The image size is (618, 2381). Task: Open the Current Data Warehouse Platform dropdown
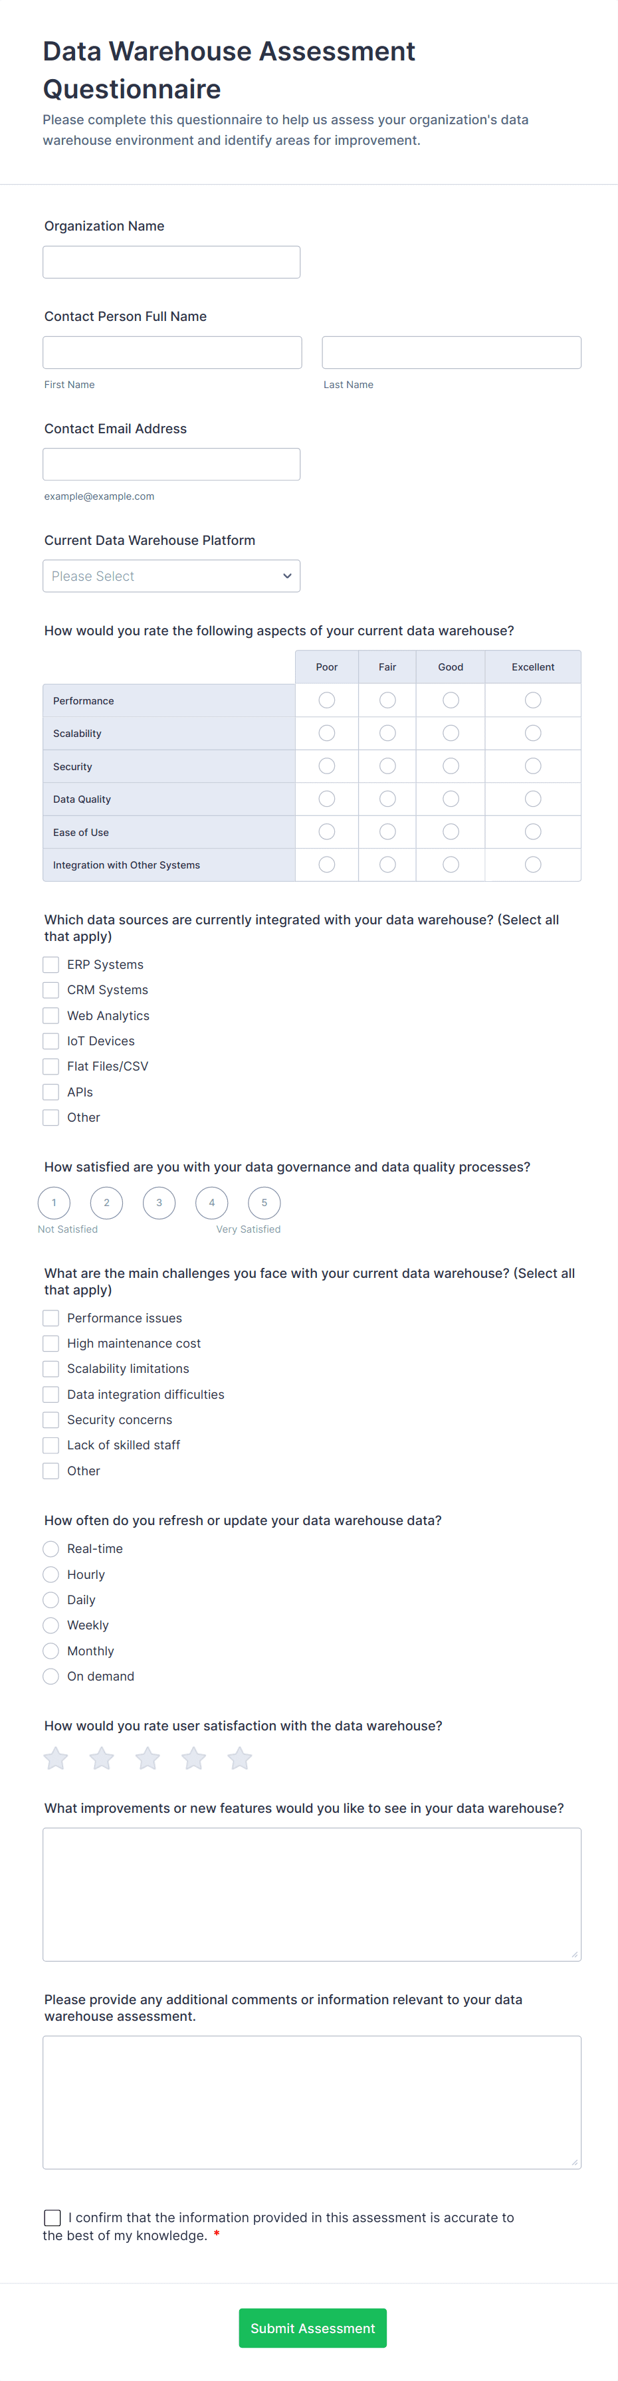click(x=171, y=575)
